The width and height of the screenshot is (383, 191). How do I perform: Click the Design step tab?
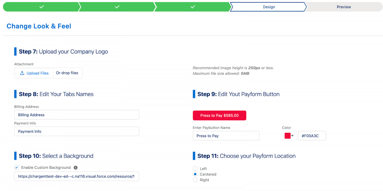tap(268, 7)
